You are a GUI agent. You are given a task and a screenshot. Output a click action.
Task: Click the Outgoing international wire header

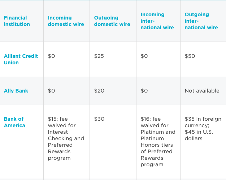(201, 21)
